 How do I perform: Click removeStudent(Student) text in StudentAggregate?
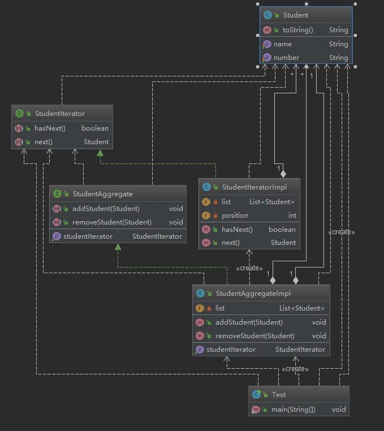point(112,222)
